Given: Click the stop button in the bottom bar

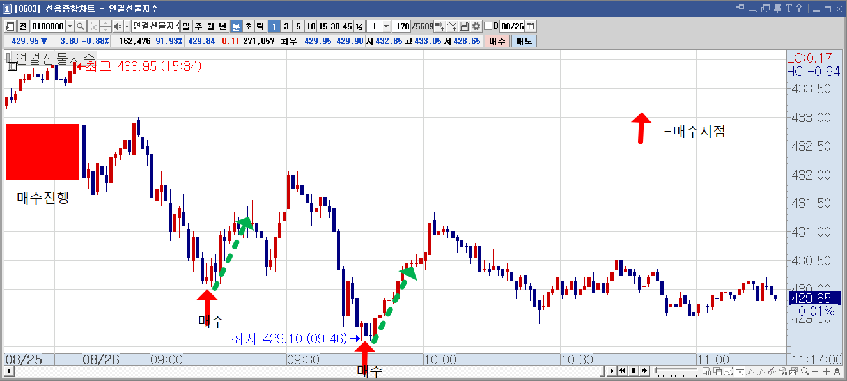Looking at the screenshot, I should [x=633, y=371].
